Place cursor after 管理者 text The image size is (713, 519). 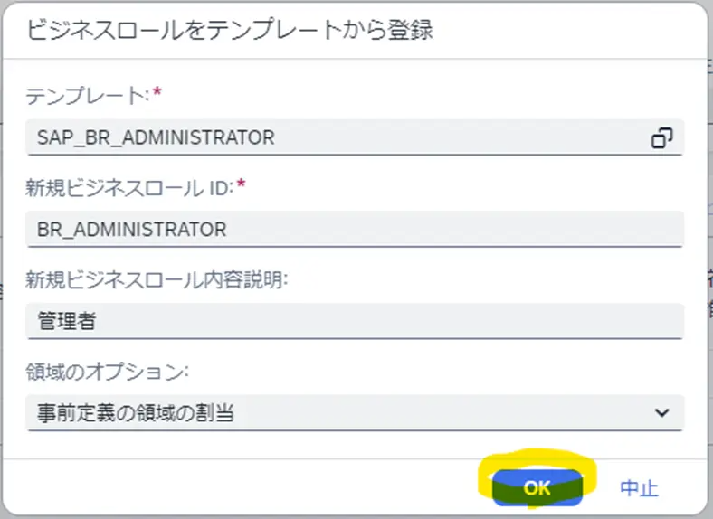99,321
